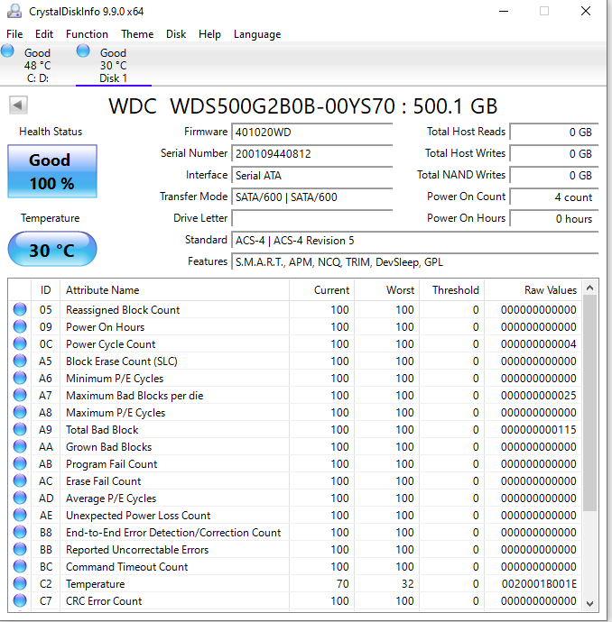Click the scrollbar down arrow in attribute list
This screenshot has width=612, height=622.
click(x=590, y=603)
